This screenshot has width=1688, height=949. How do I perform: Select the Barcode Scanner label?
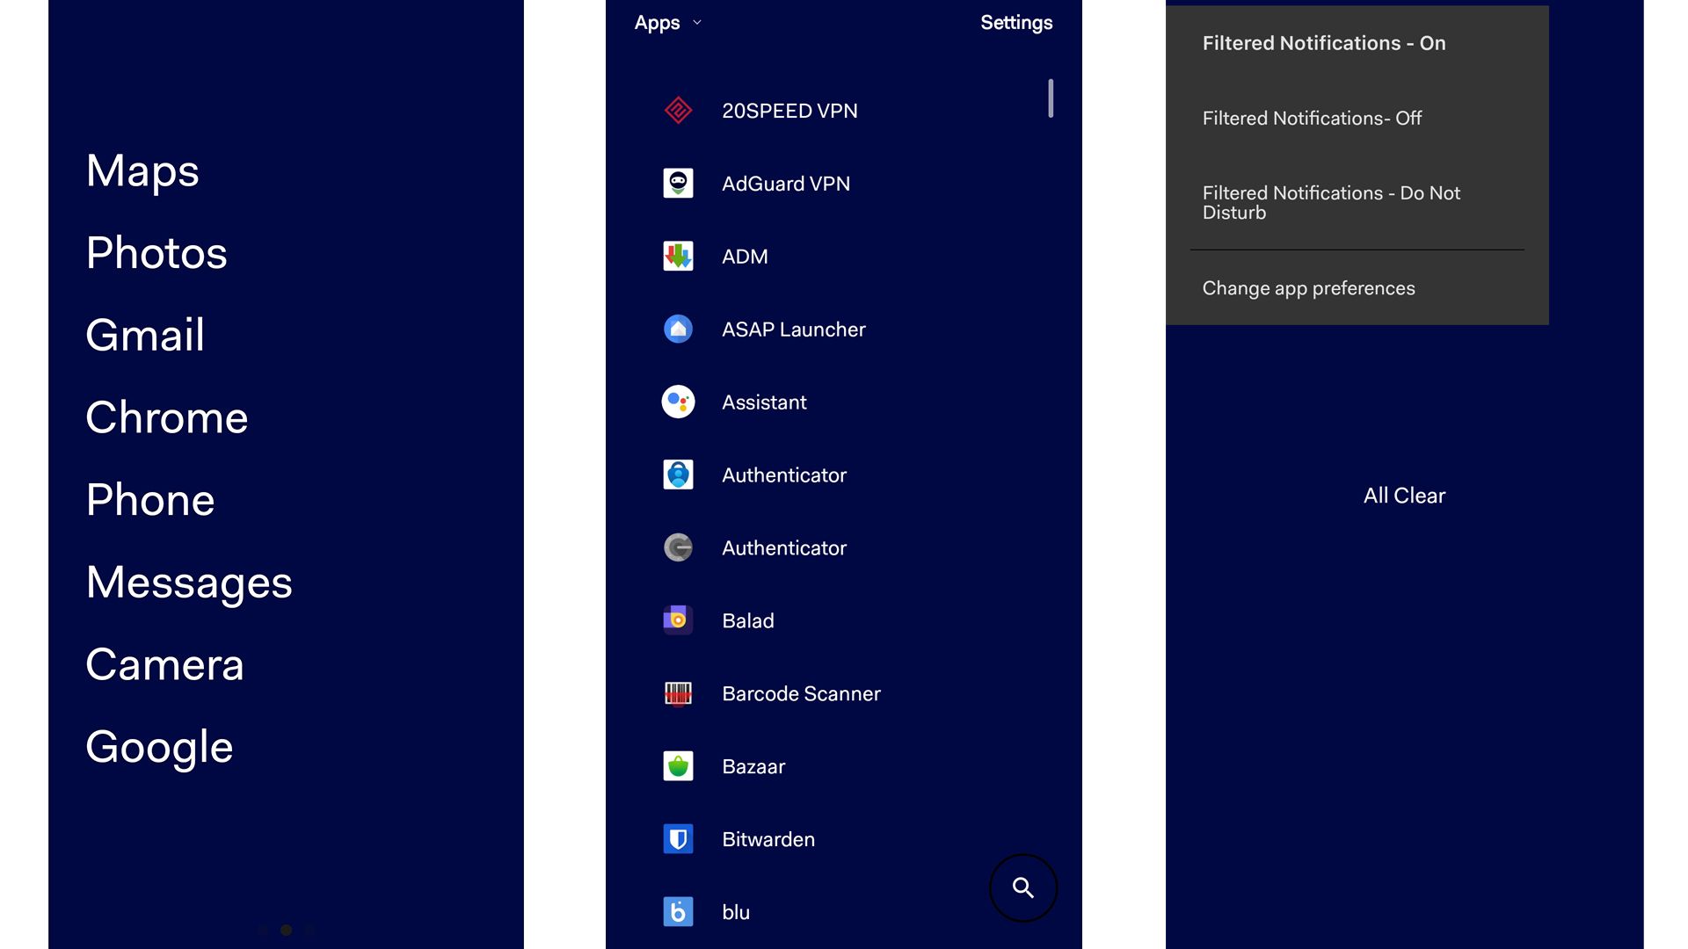point(801,694)
